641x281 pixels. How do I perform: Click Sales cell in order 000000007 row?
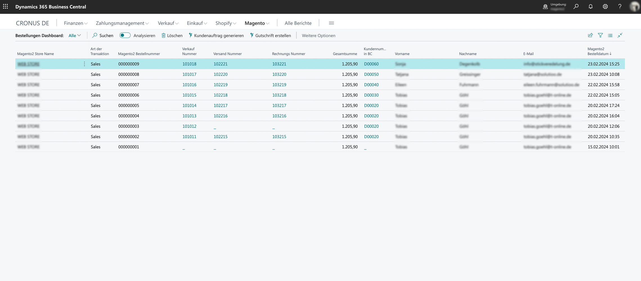pyautogui.click(x=95, y=85)
